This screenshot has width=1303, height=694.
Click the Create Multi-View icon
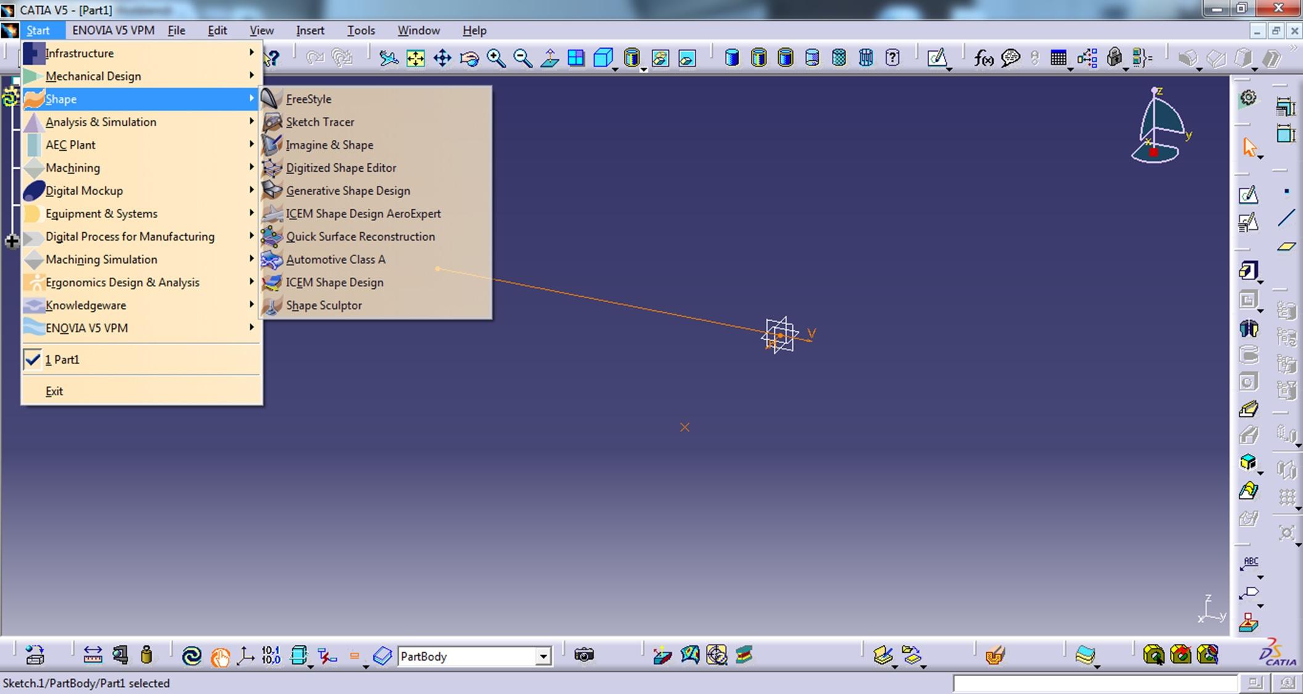pos(576,58)
